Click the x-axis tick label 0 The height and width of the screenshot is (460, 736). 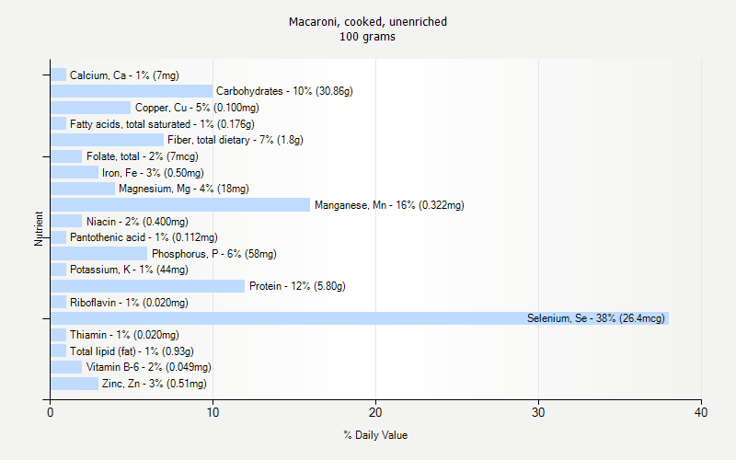tap(51, 412)
